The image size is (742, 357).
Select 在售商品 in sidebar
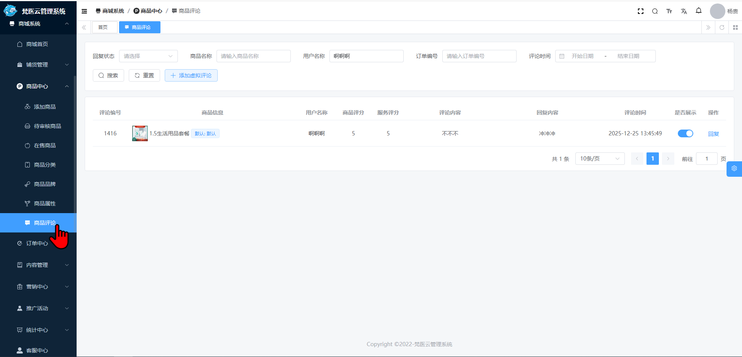[x=44, y=145]
